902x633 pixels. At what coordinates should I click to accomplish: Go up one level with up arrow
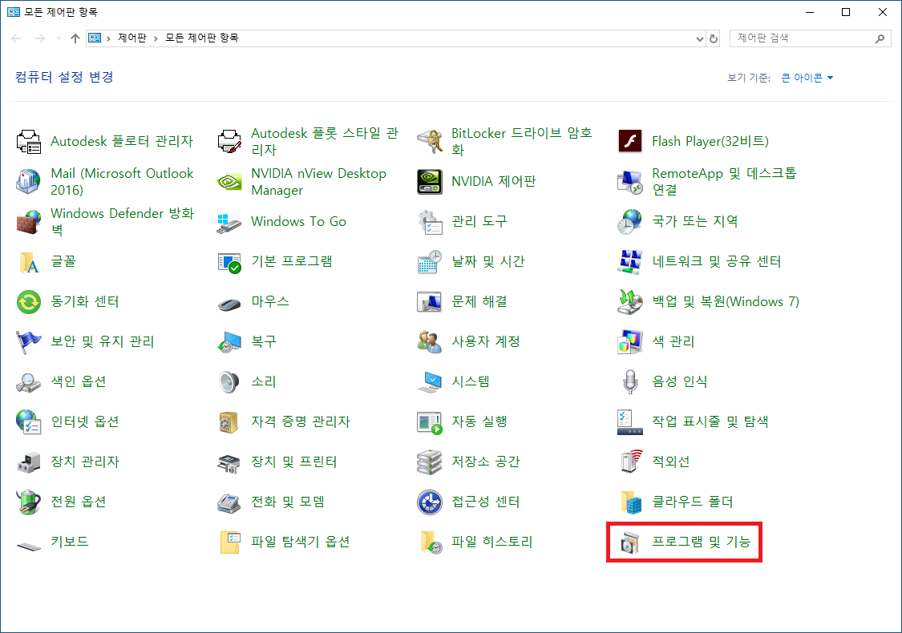[x=75, y=38]
